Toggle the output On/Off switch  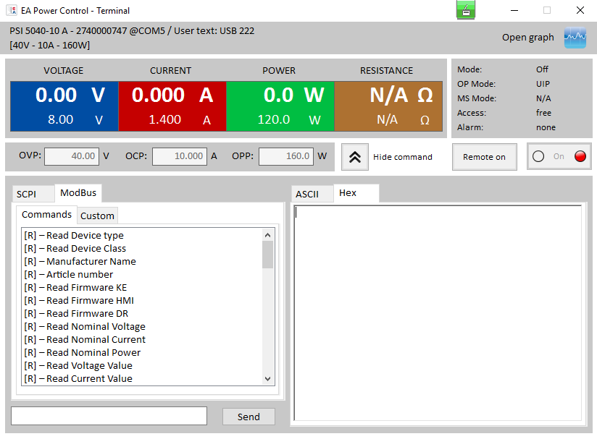click(559, 156)
